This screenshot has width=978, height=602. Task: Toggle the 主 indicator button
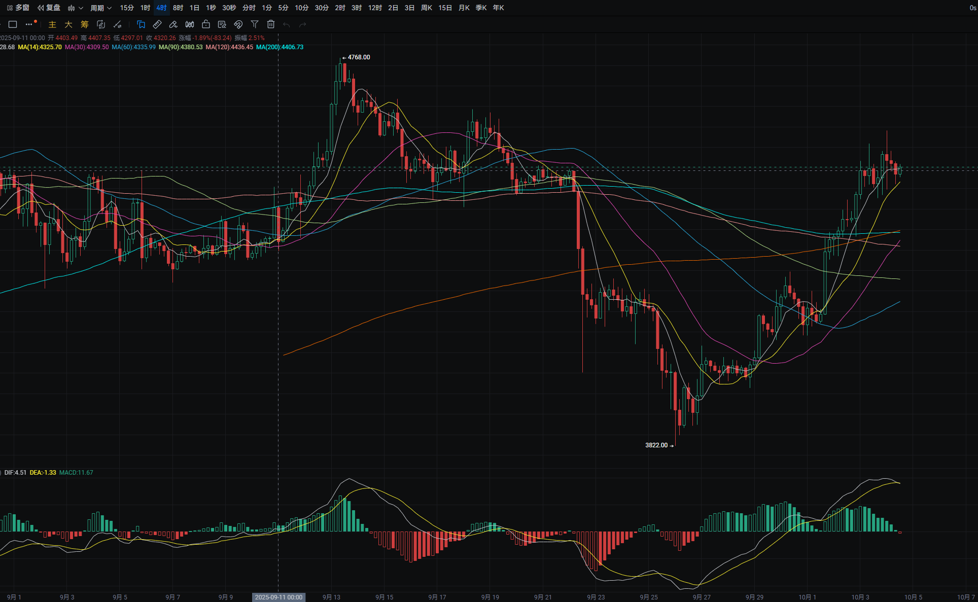click(x=52, y=24)
